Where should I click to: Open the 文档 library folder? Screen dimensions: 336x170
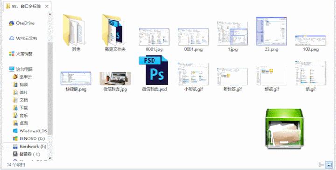point(20,100)
